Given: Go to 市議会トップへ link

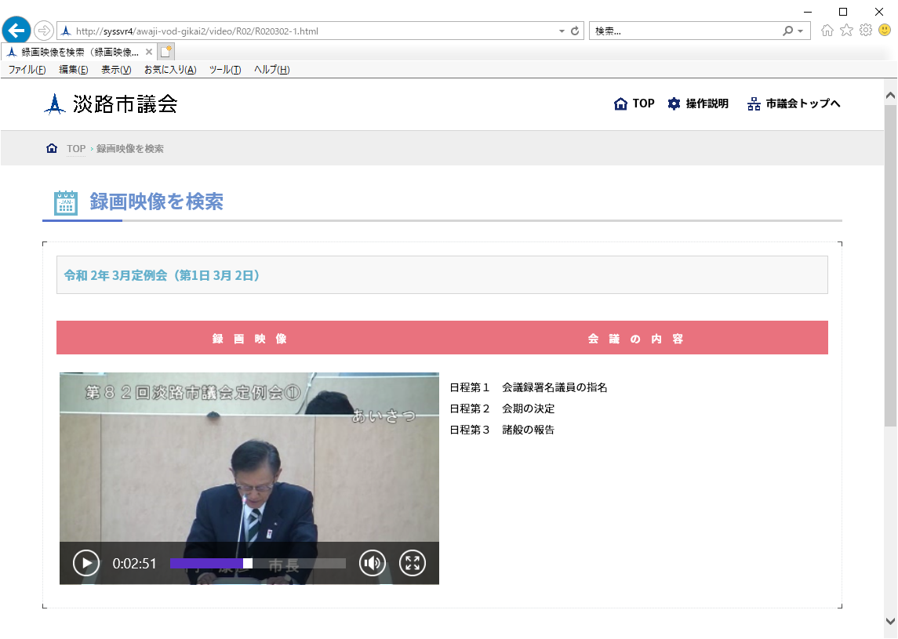Looking at the screenshot, I should [794, 103].
